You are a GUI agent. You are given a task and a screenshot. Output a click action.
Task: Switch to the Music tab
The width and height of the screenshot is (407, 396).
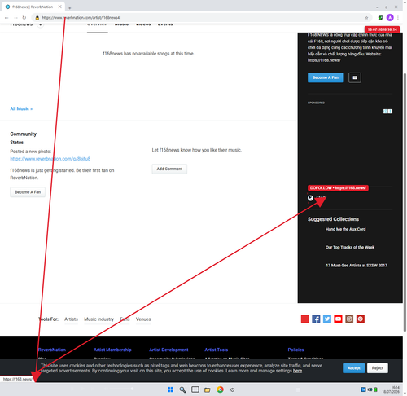[121, 24]
